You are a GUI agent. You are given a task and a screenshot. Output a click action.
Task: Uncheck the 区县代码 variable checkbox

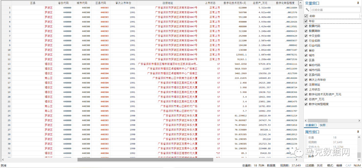pos(306,75)
